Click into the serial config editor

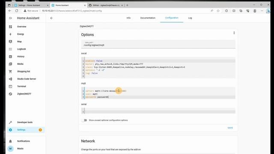(158, 111)
